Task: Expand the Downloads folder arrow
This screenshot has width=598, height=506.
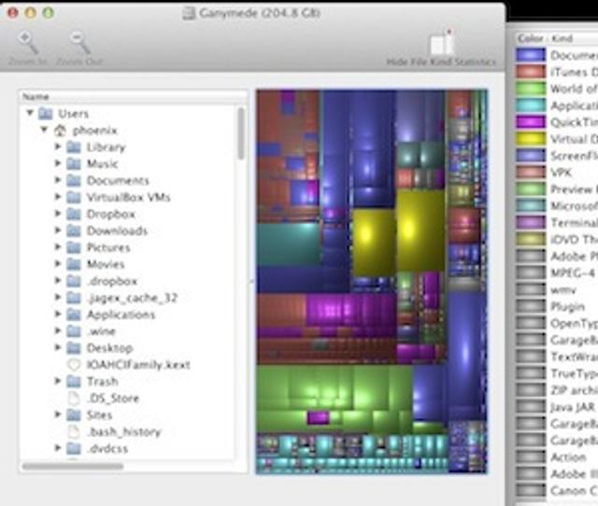Action: click(58, 231)
